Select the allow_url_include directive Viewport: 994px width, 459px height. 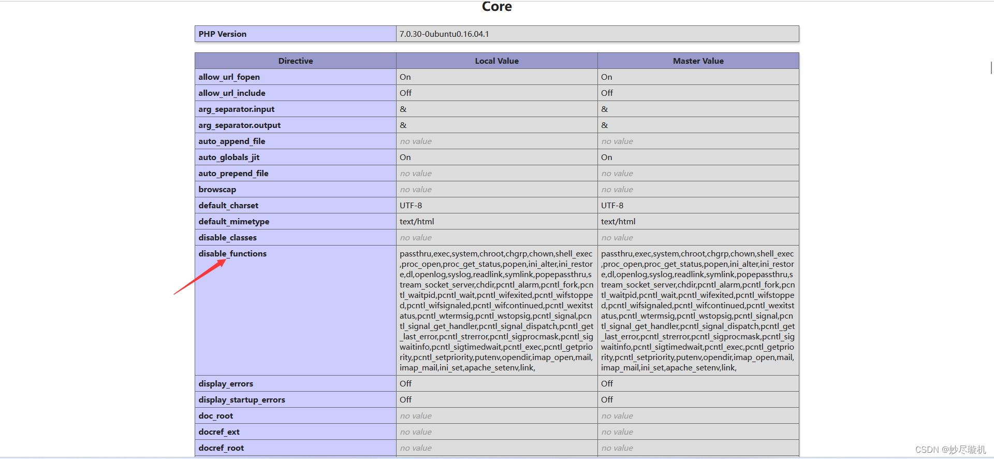232,93
